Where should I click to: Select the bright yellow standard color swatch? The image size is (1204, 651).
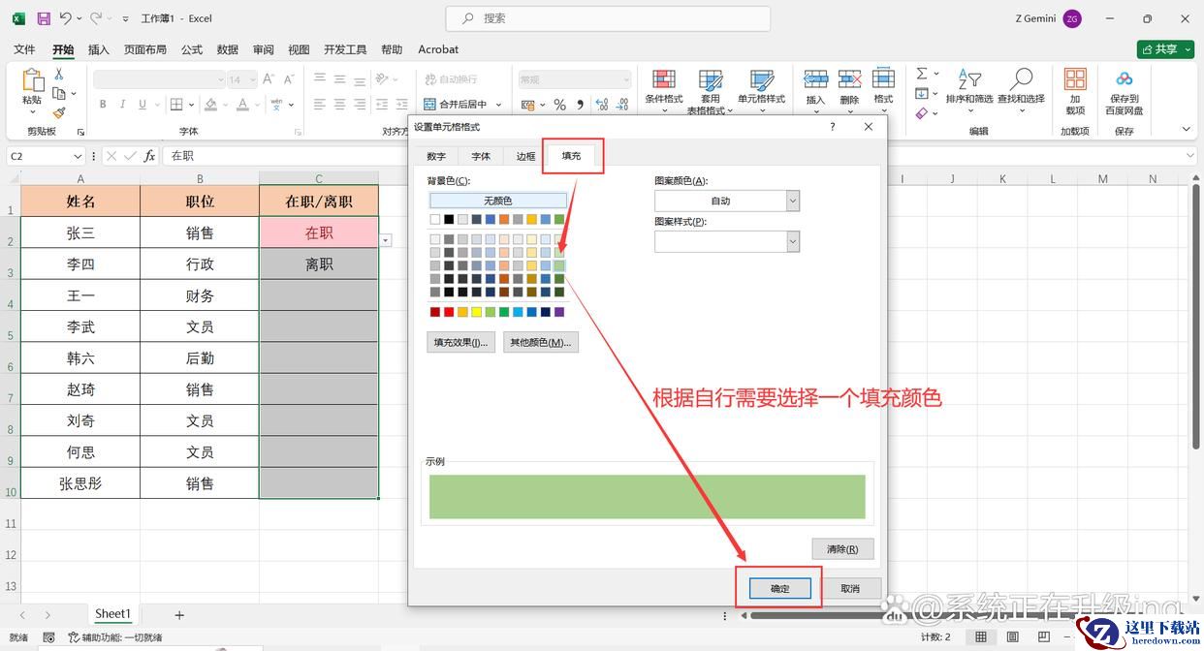click(x=476, y=312)
